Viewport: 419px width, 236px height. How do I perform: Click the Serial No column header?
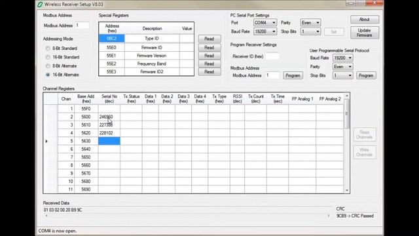tap(109, 99)
